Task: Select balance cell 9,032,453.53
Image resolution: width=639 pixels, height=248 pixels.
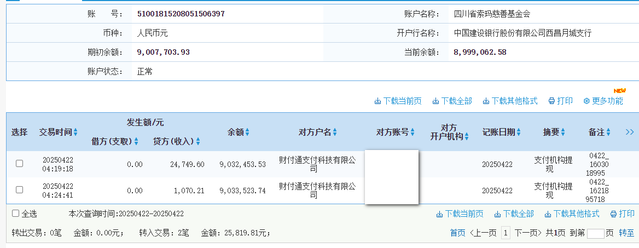Action: pyautogui.click(x=242, y=164)
